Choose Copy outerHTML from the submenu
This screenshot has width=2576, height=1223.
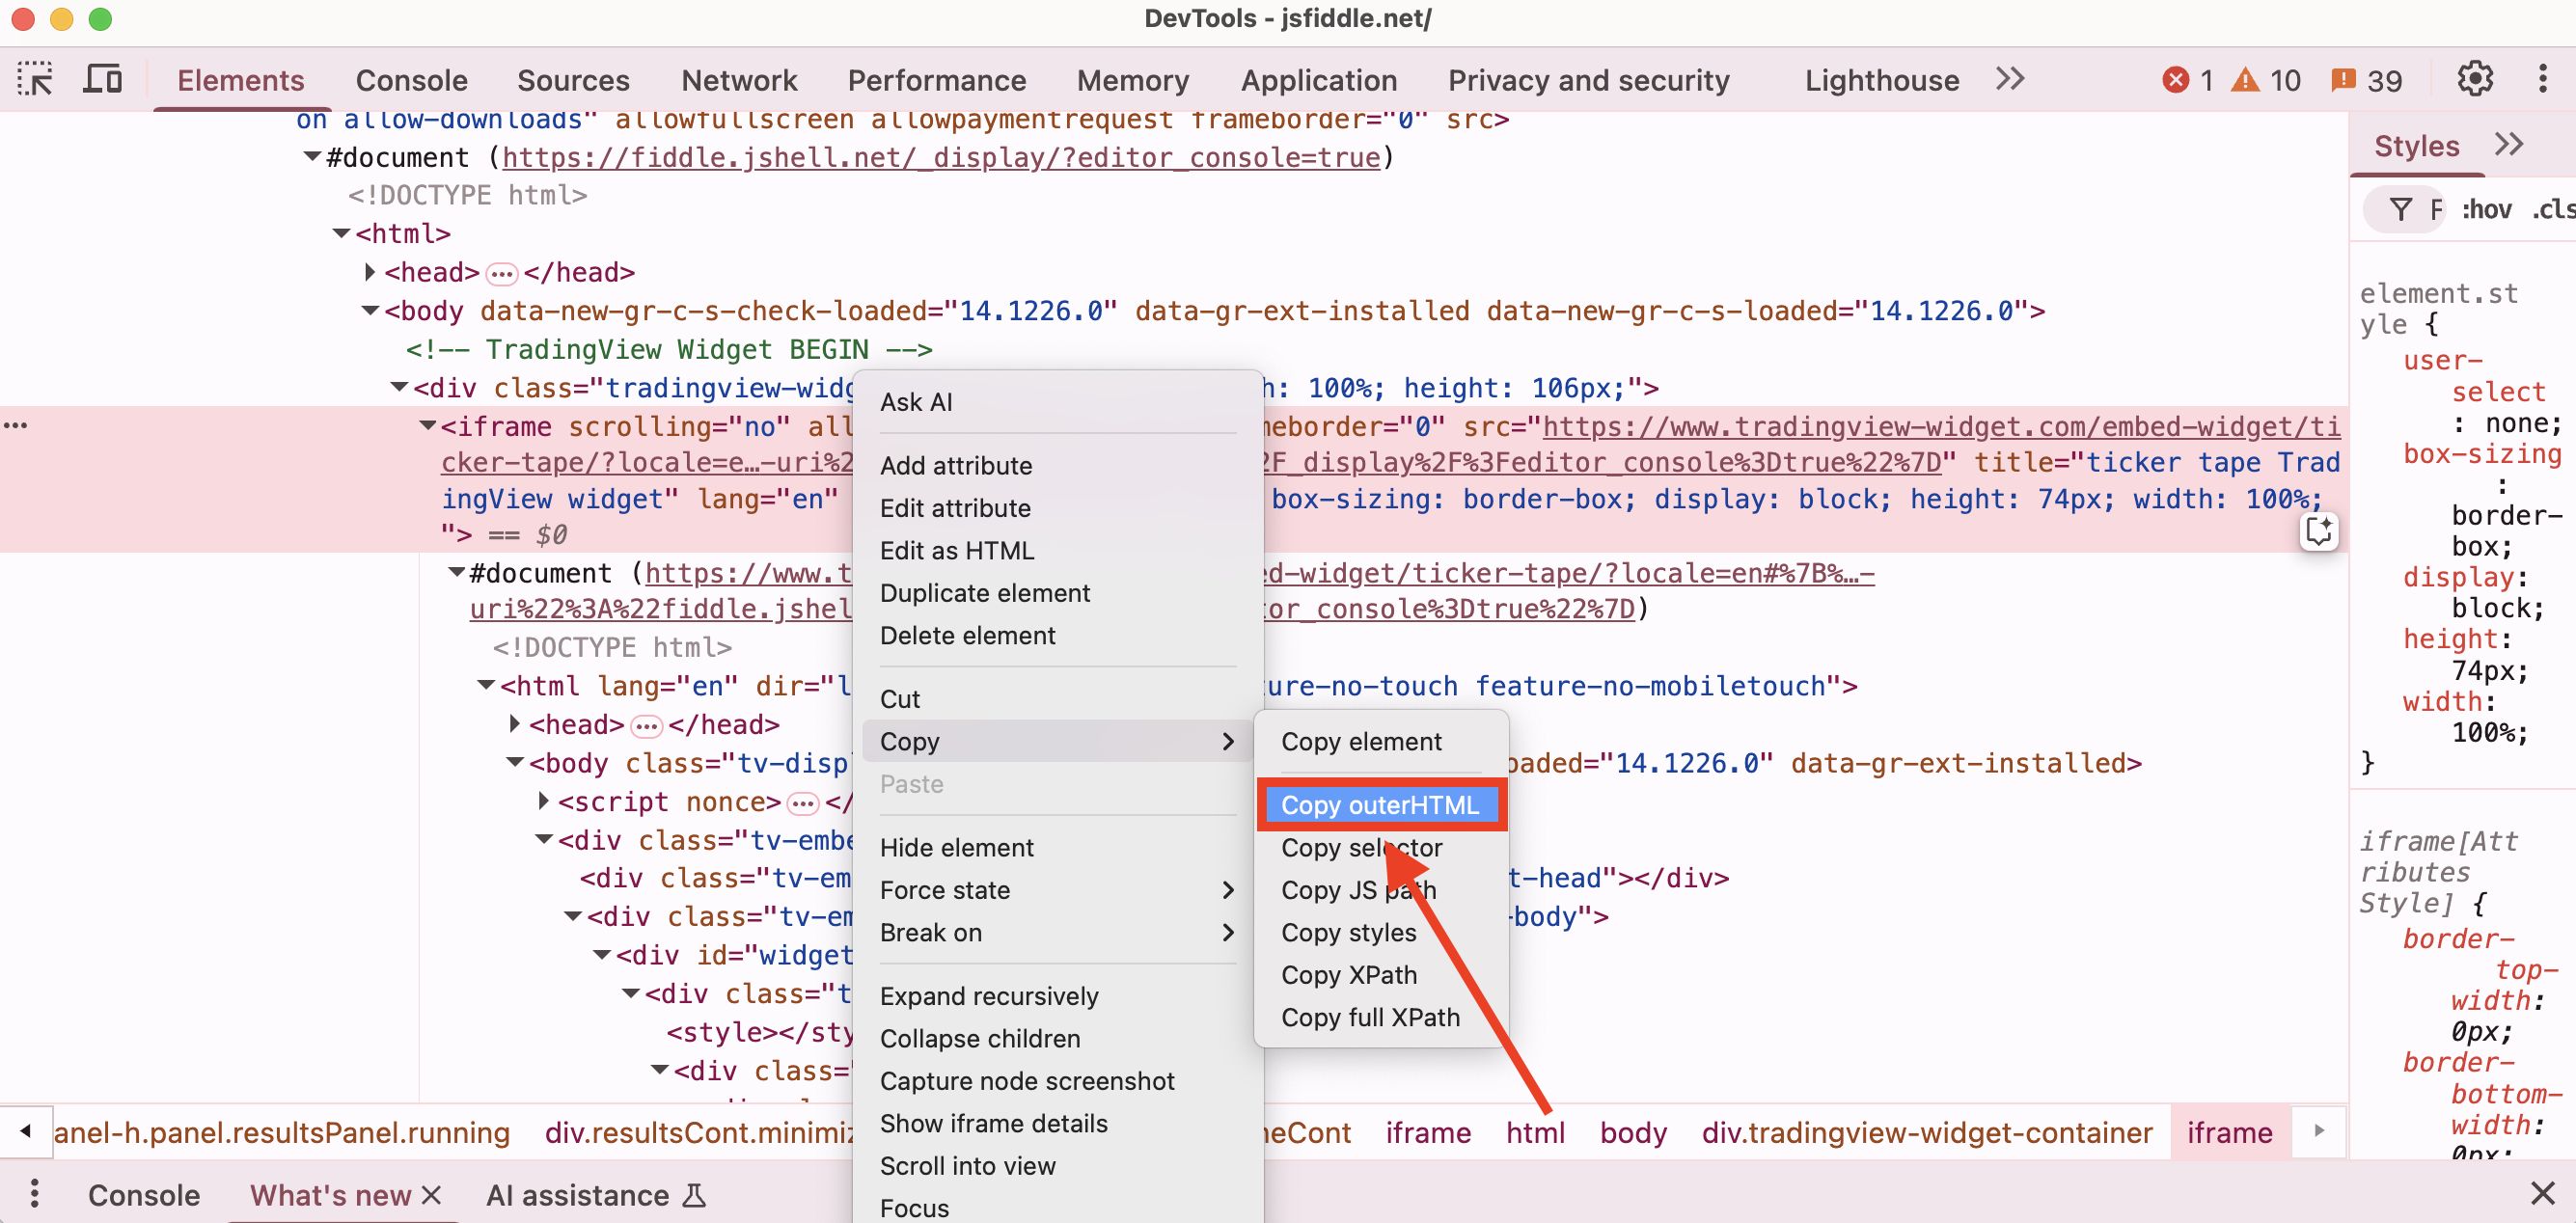click(x=1378, y=805)
